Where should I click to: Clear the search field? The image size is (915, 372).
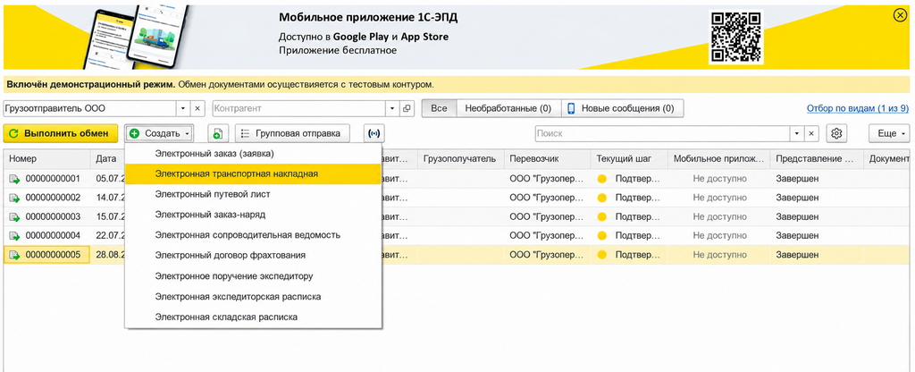pyautogui.click(x=811, y=134)
